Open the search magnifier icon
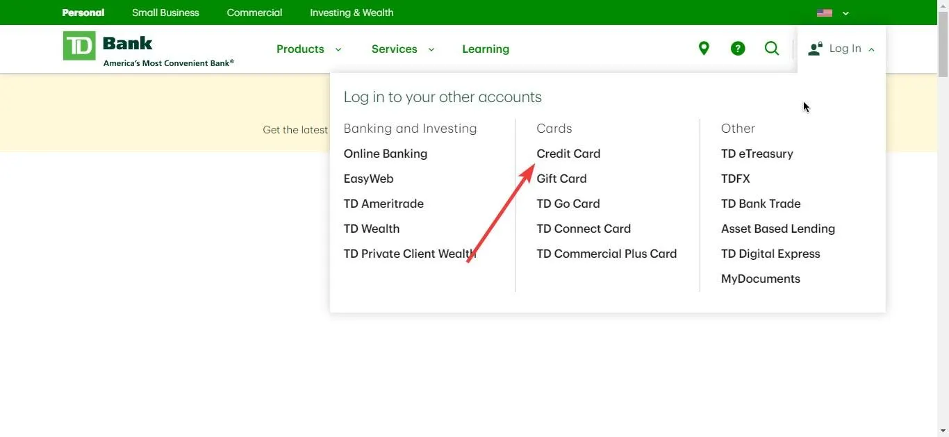 (772, 49)
